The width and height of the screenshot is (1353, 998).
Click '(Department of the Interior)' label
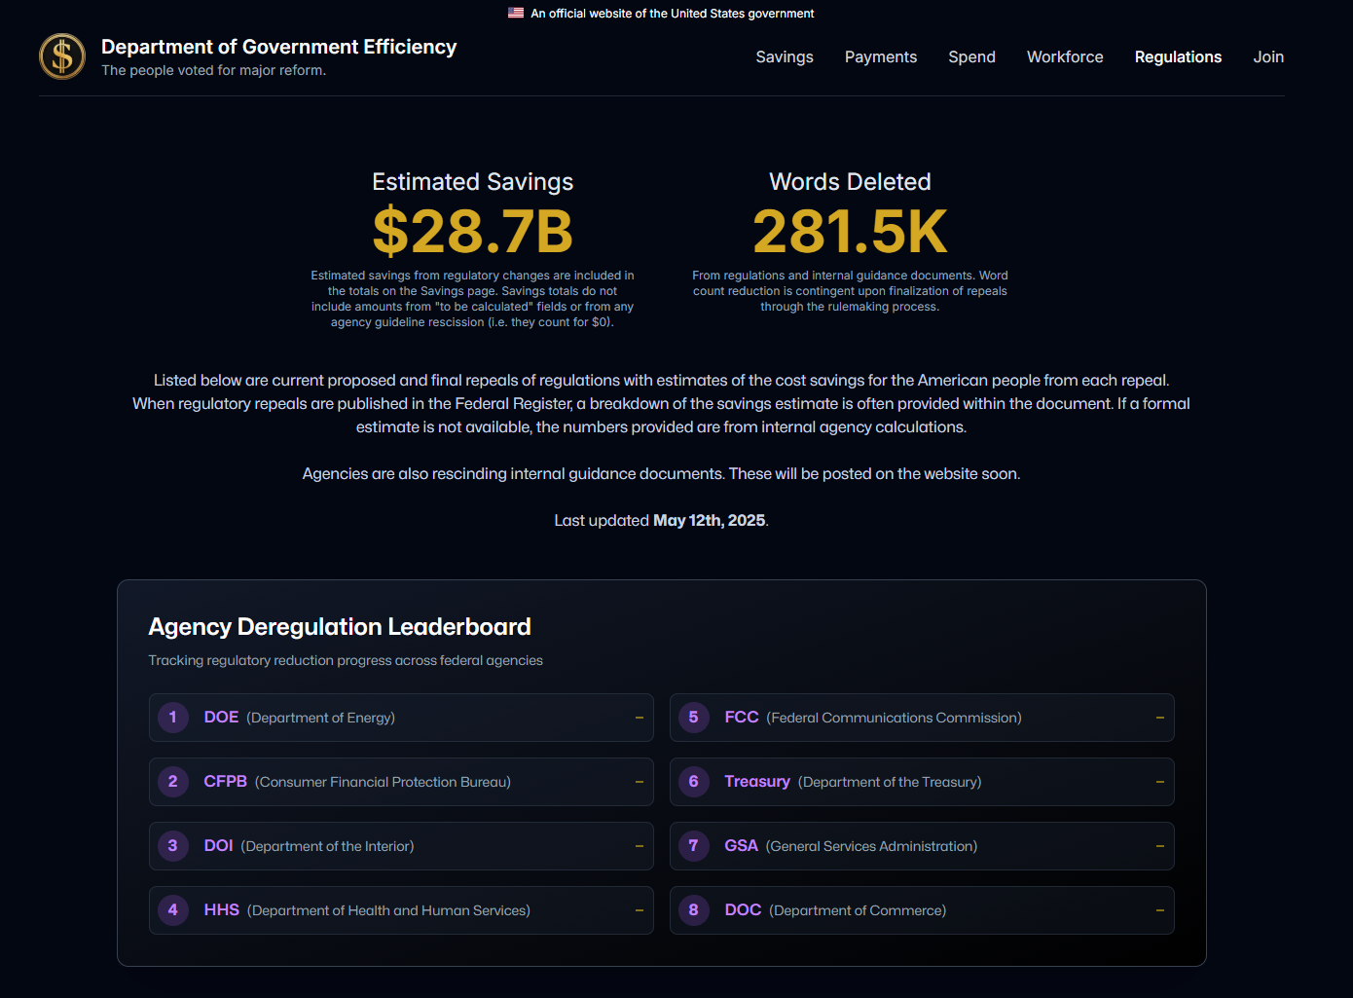click(x=327, y=846)
